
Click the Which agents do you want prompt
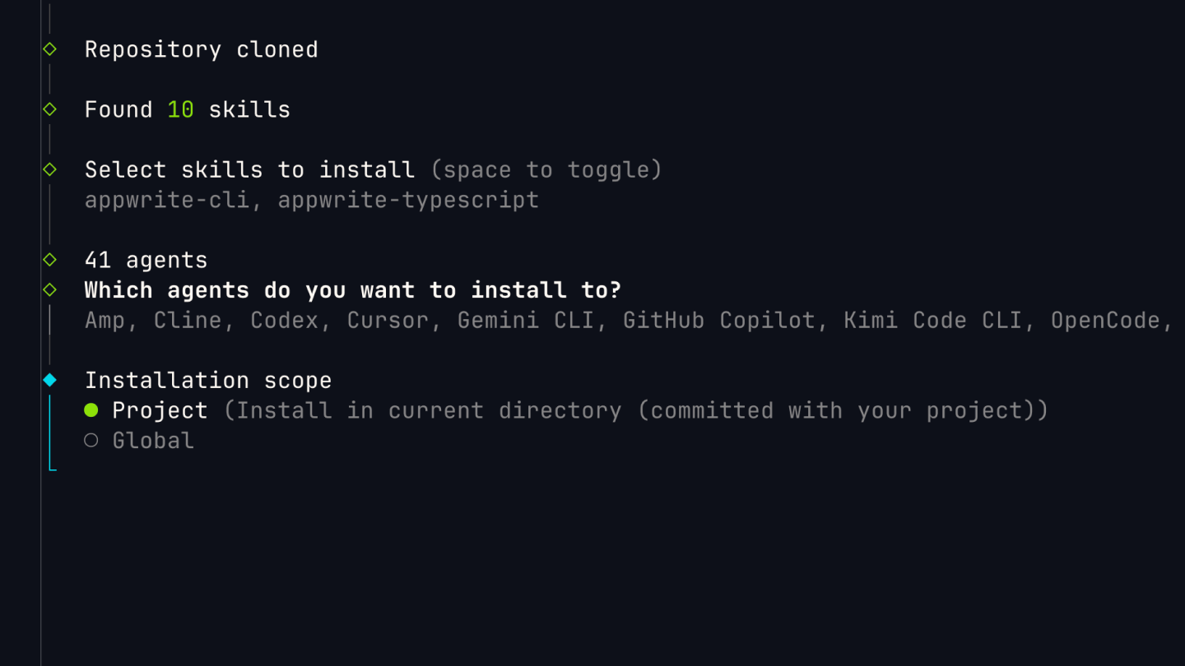pos(352,289)
